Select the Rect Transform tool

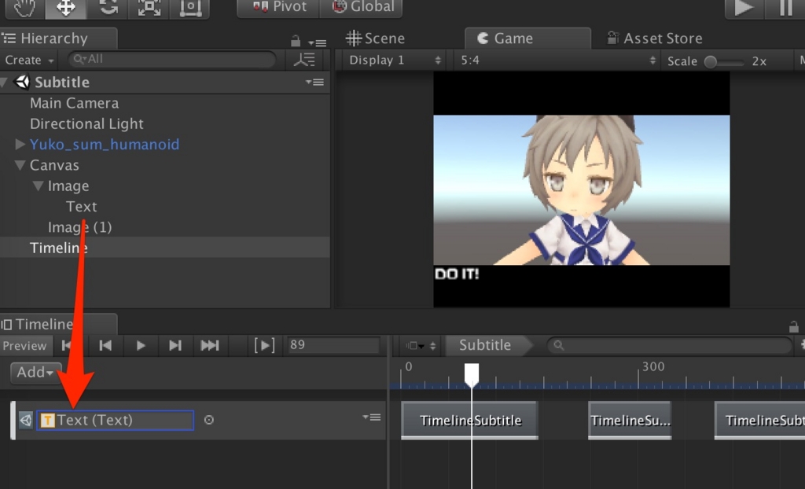click(x=190, y=8)
